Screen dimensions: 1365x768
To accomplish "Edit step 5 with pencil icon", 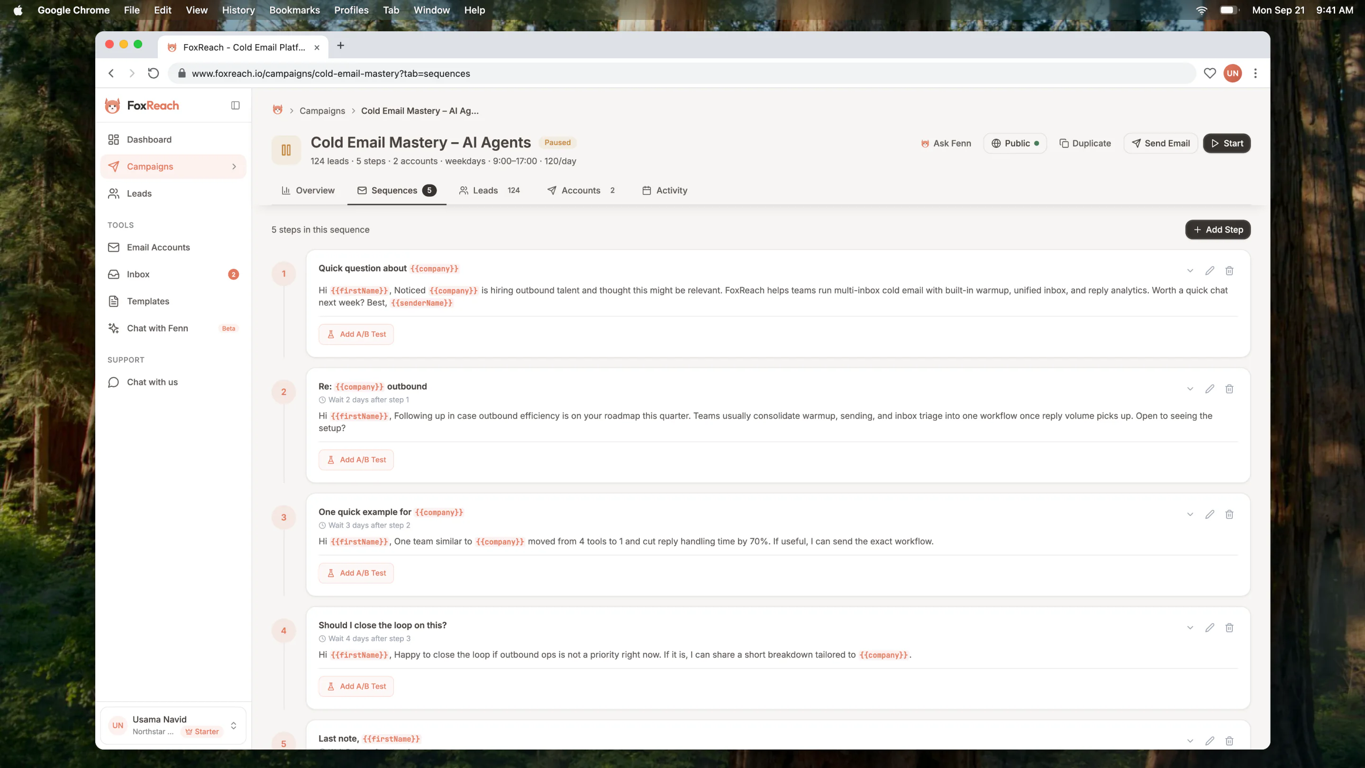I will (x=1210, y=741).
